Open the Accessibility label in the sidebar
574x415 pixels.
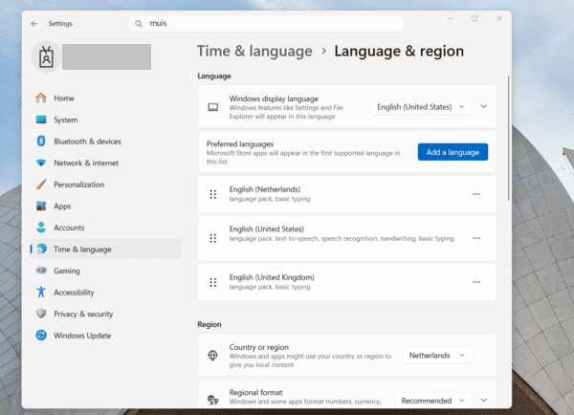coord(74,293)
